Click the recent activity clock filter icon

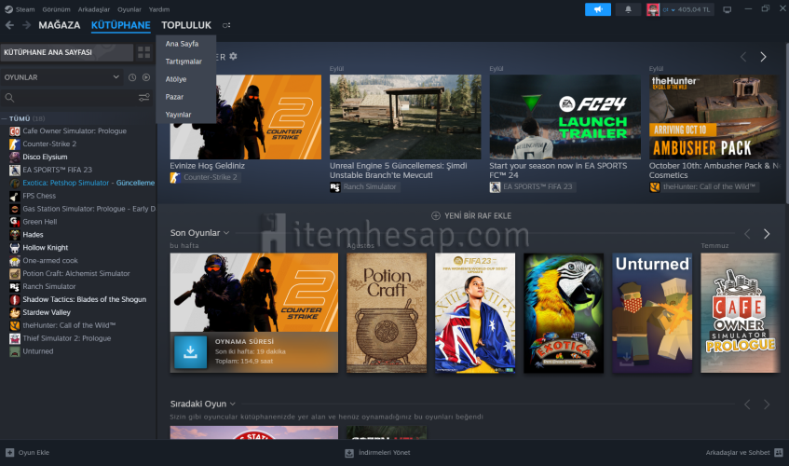click(x=132, y=77)
